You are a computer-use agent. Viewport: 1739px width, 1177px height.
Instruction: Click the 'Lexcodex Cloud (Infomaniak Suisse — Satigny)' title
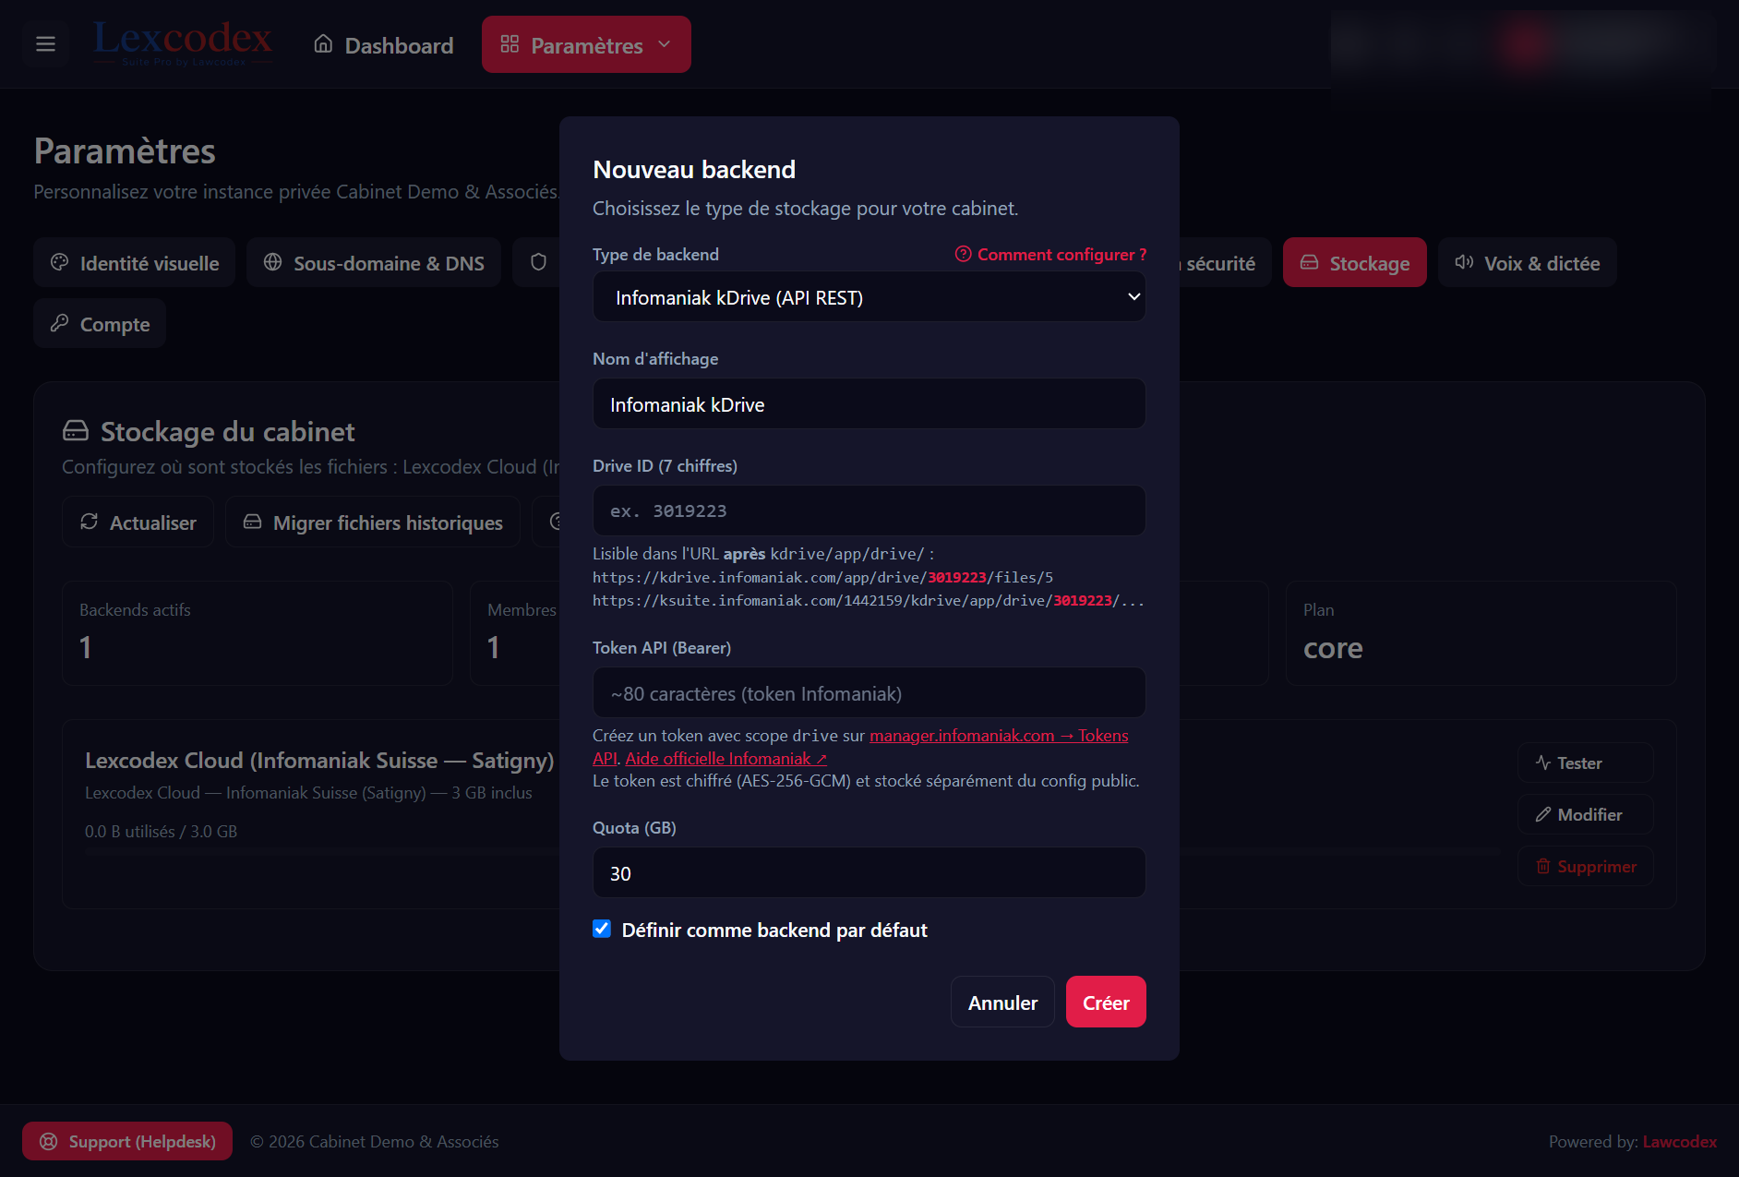[x=319, y=761]
